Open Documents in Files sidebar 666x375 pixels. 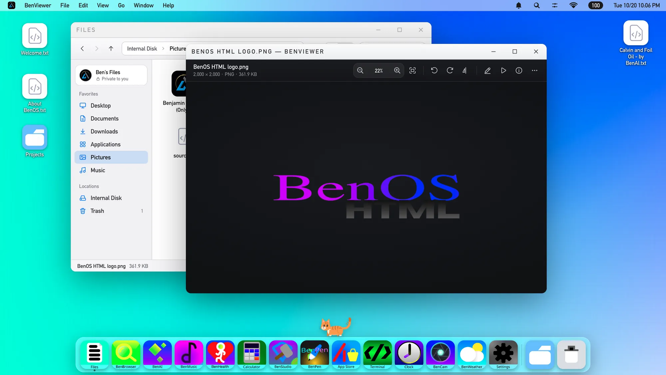(111, 118)
